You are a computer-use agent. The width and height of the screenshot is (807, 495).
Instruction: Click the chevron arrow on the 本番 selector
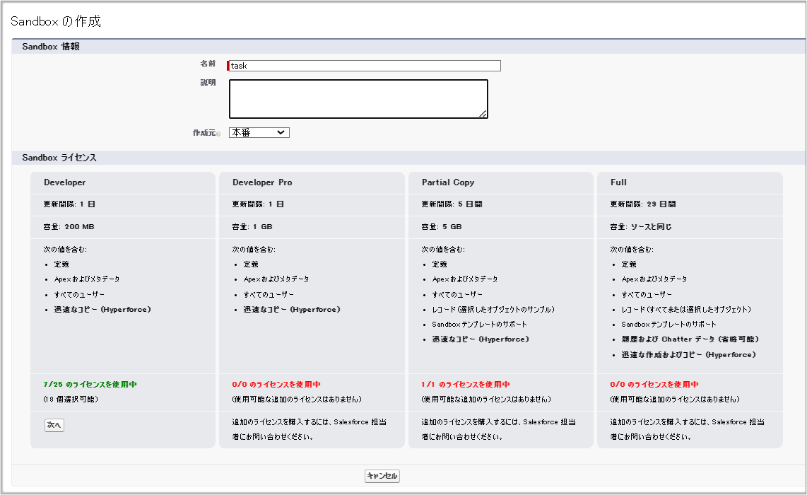[x=282, y=132]
